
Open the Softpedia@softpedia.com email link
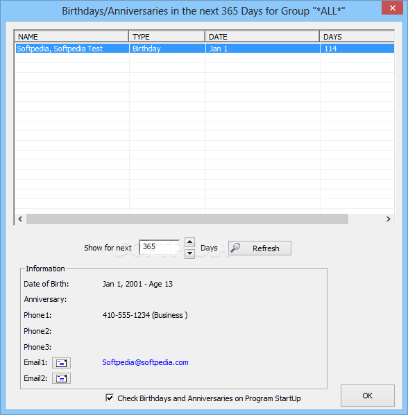pos(145,362)
